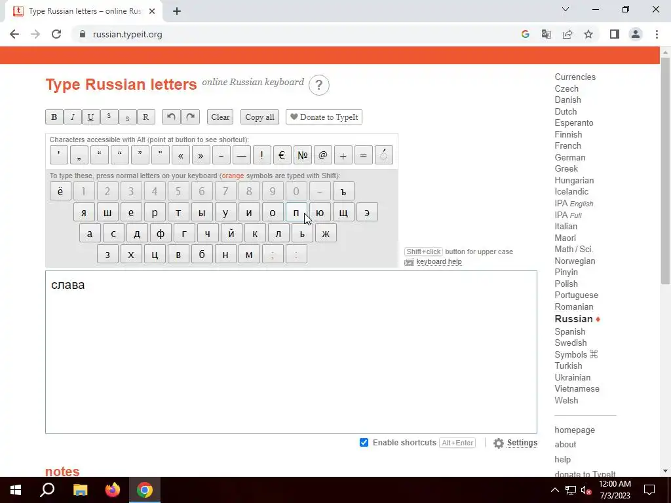Open a new browser tab
Screen dimensions: 671x503
[177, 12]
